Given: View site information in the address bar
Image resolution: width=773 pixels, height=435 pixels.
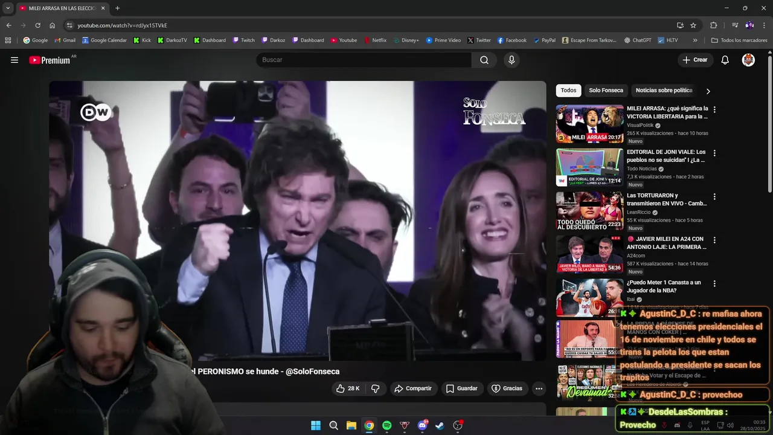Looking at the screenshot, I should [x=69, y=25].
